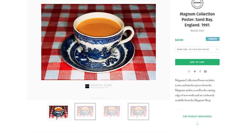Click the down arrow below Full Product Information
The image size is (239, 134).
point(197,123)
